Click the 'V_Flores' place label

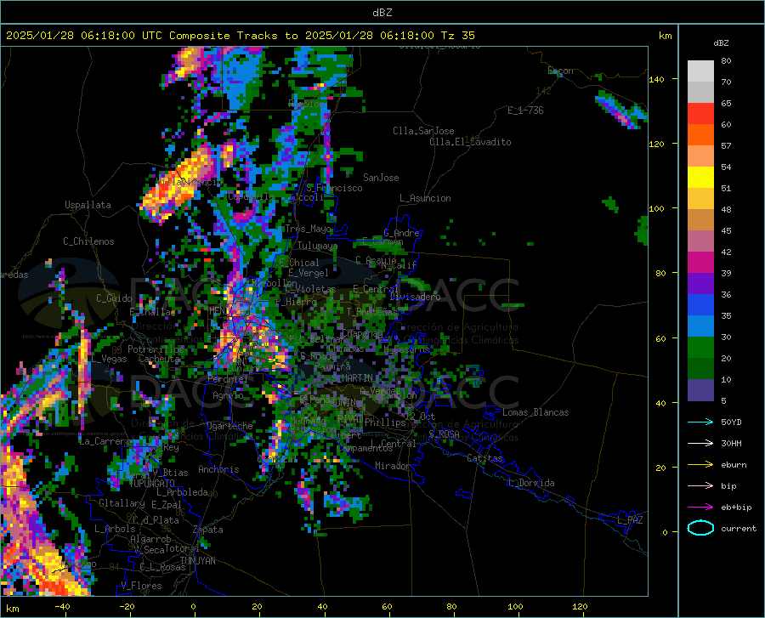pos(141,586)
